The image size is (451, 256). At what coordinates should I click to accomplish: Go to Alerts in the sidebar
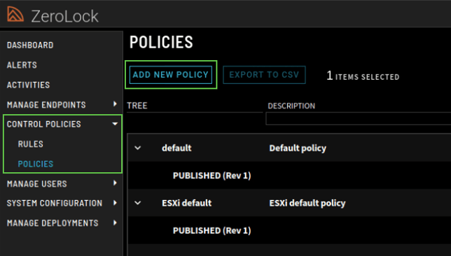22,65
